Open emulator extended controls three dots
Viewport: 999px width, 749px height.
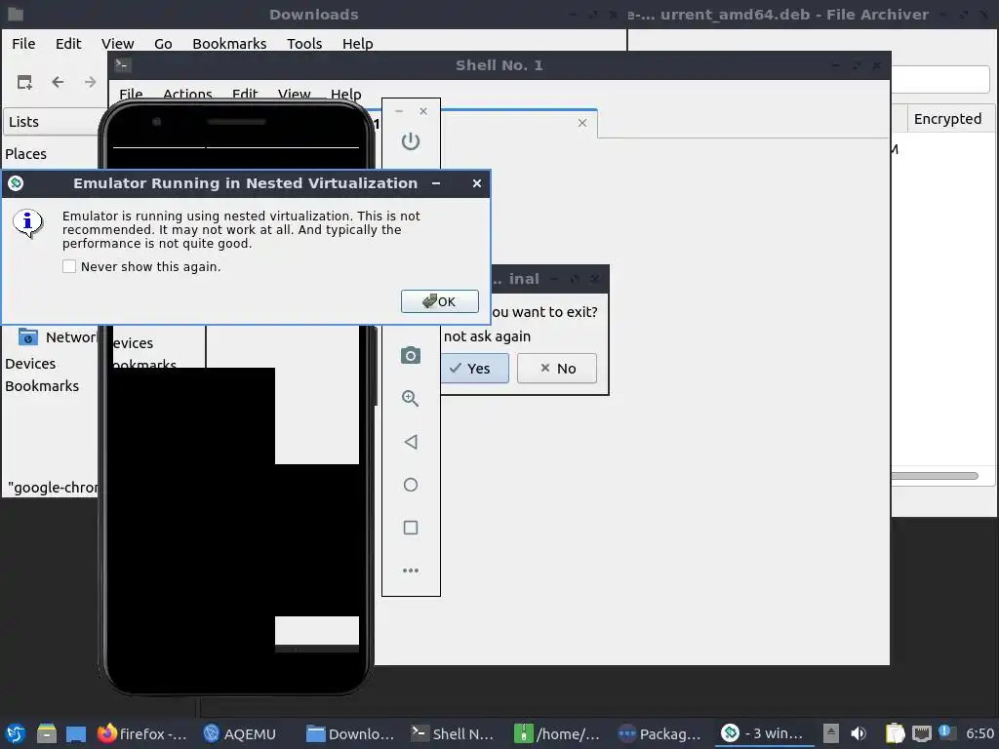coord(411,571)
